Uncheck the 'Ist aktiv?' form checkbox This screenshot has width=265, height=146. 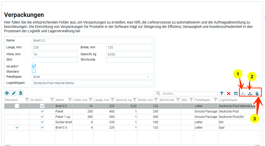point(34,66)
